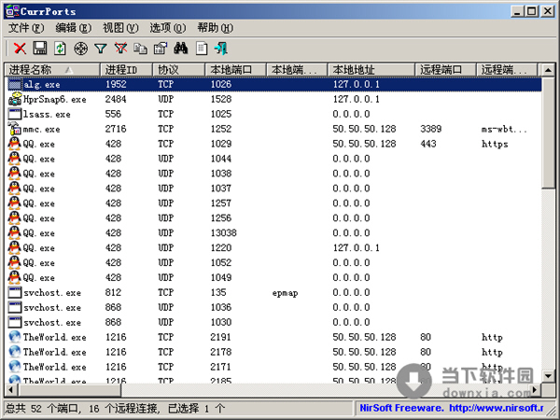Open the 编辑(E) menu
This screenshot has width=560, height=420.
(73, 28)
